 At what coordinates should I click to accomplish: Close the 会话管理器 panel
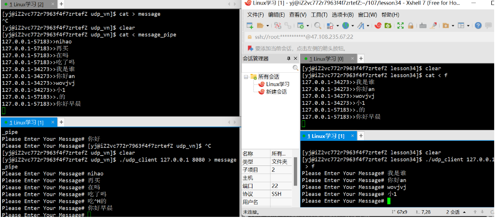tap(295, 59)
